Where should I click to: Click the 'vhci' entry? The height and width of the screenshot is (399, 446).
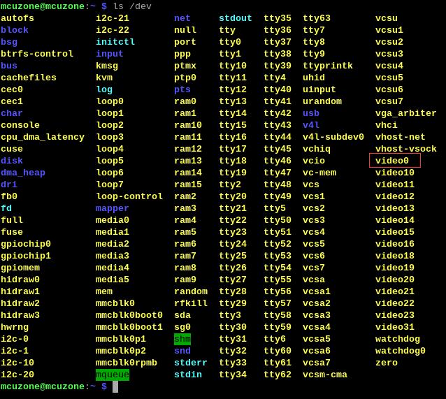pos(387,125)
